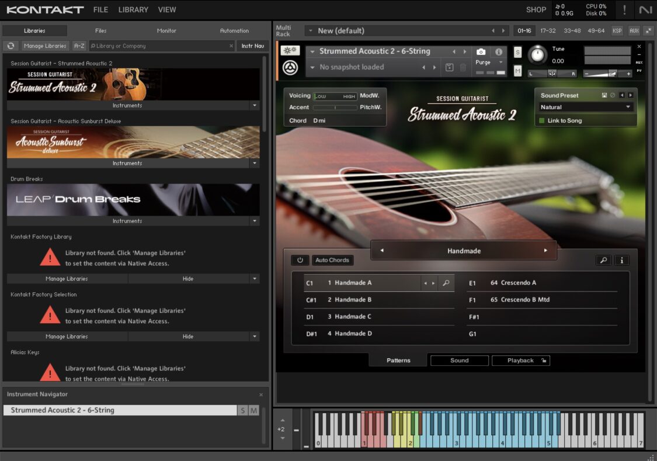
Task: Open the instrument wrench/gear edit icon
Action: [x=290, y=51]
